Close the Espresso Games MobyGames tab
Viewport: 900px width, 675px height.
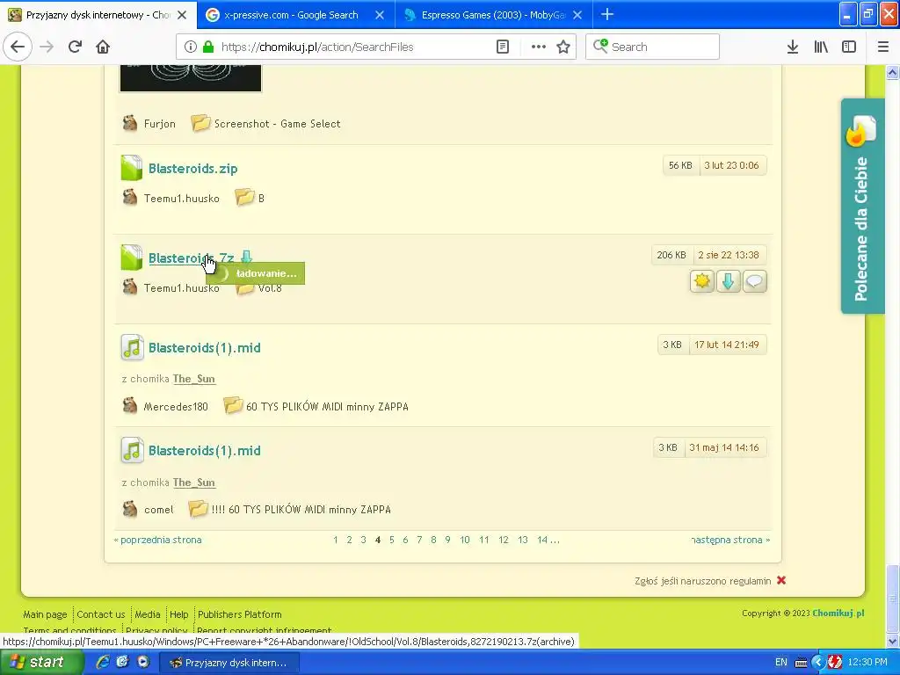[x=577, y=15]
